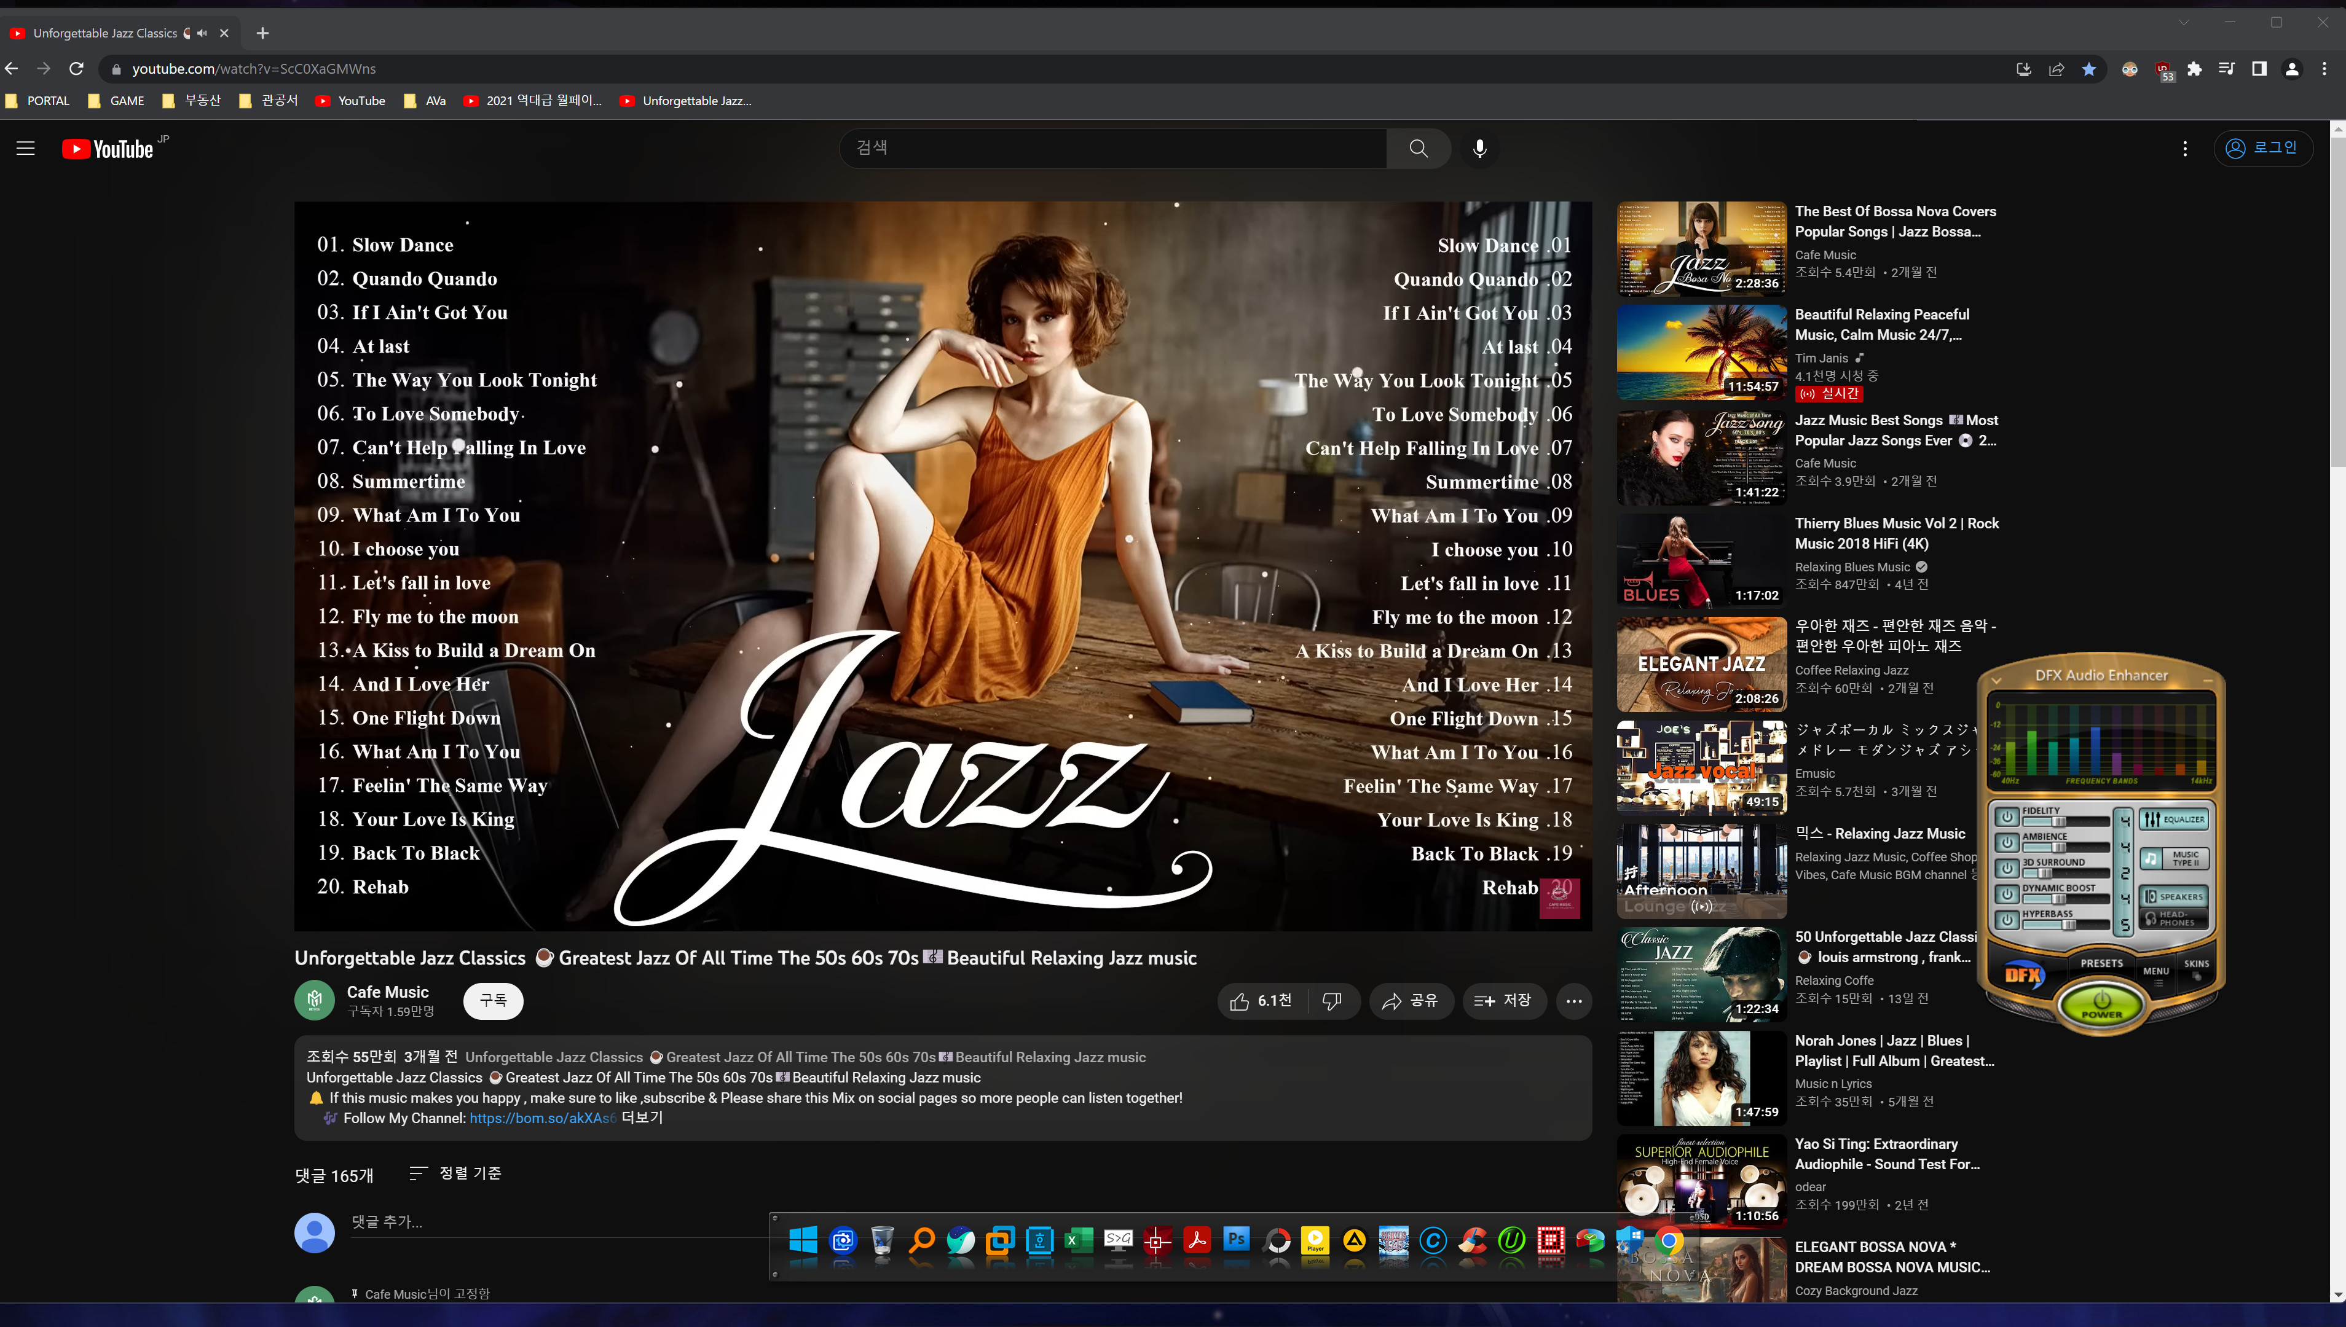The image size is (2346, 1327).
Task: Open the AVa bookmark folder
Action: pyautogui.click(x=425, y=101)
